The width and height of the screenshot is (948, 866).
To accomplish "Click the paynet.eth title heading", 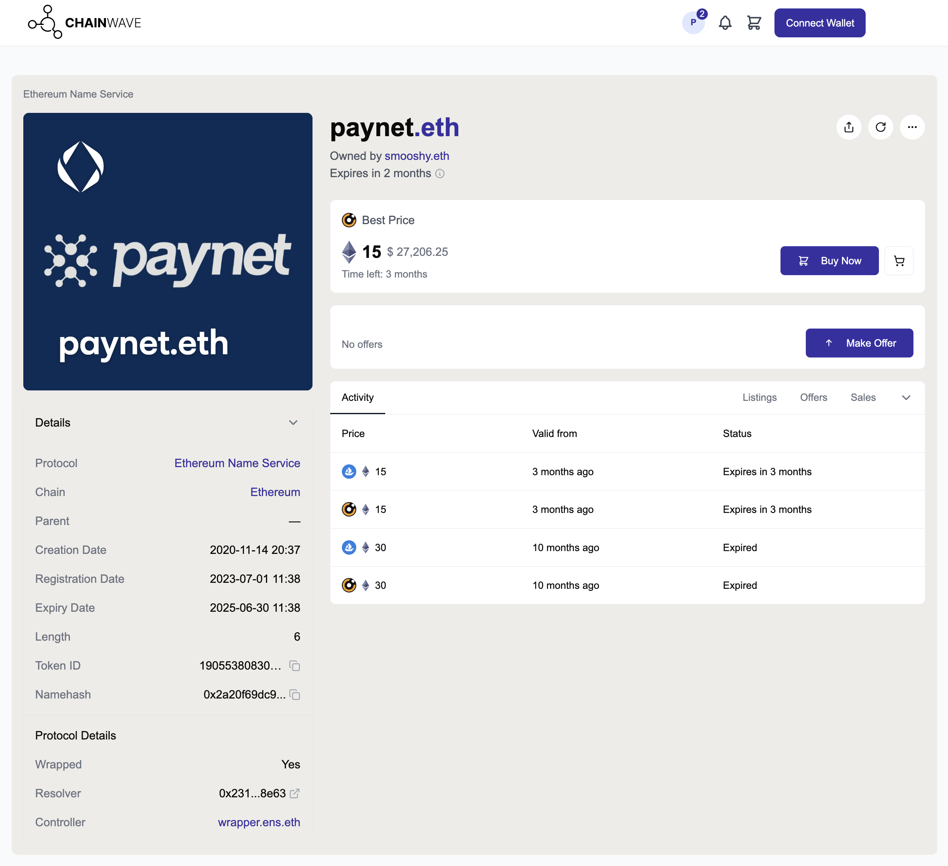I will tap(394, 127).
